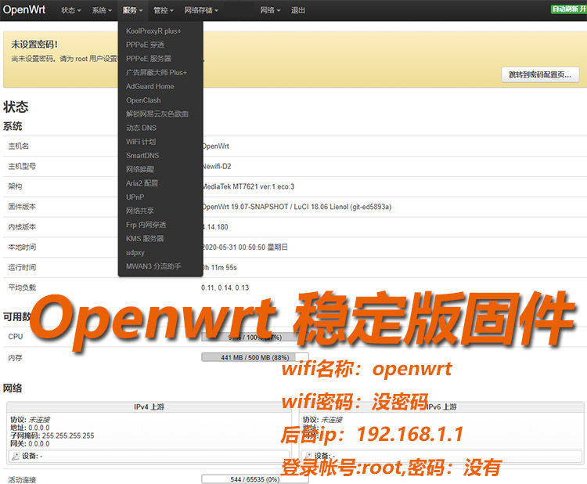Open the 状态 dropdown in the navbar

click(70, 10)
